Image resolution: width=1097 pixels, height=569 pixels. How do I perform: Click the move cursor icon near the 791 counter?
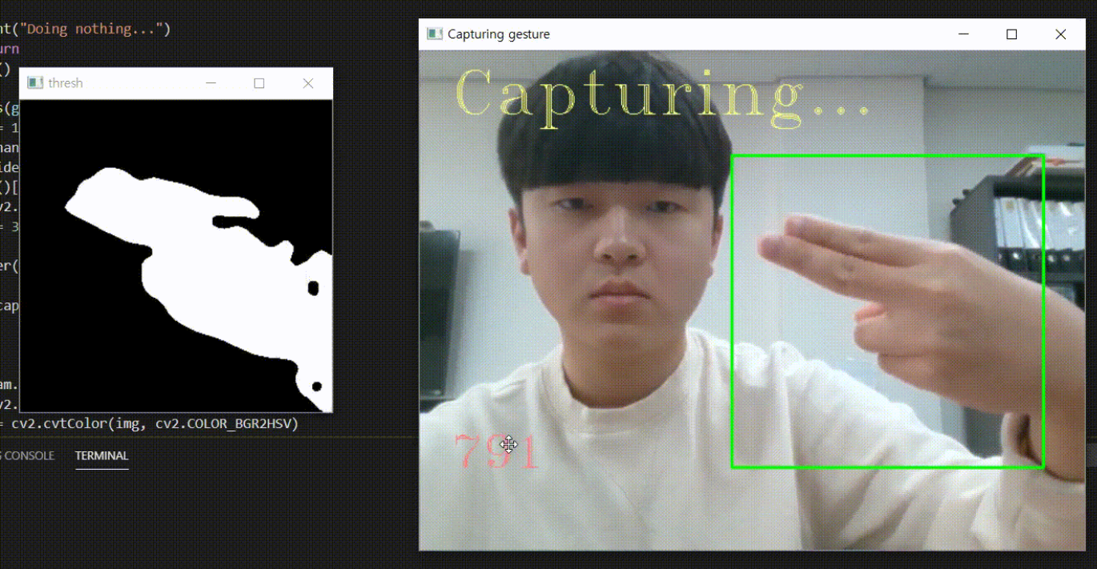[509, 446]
